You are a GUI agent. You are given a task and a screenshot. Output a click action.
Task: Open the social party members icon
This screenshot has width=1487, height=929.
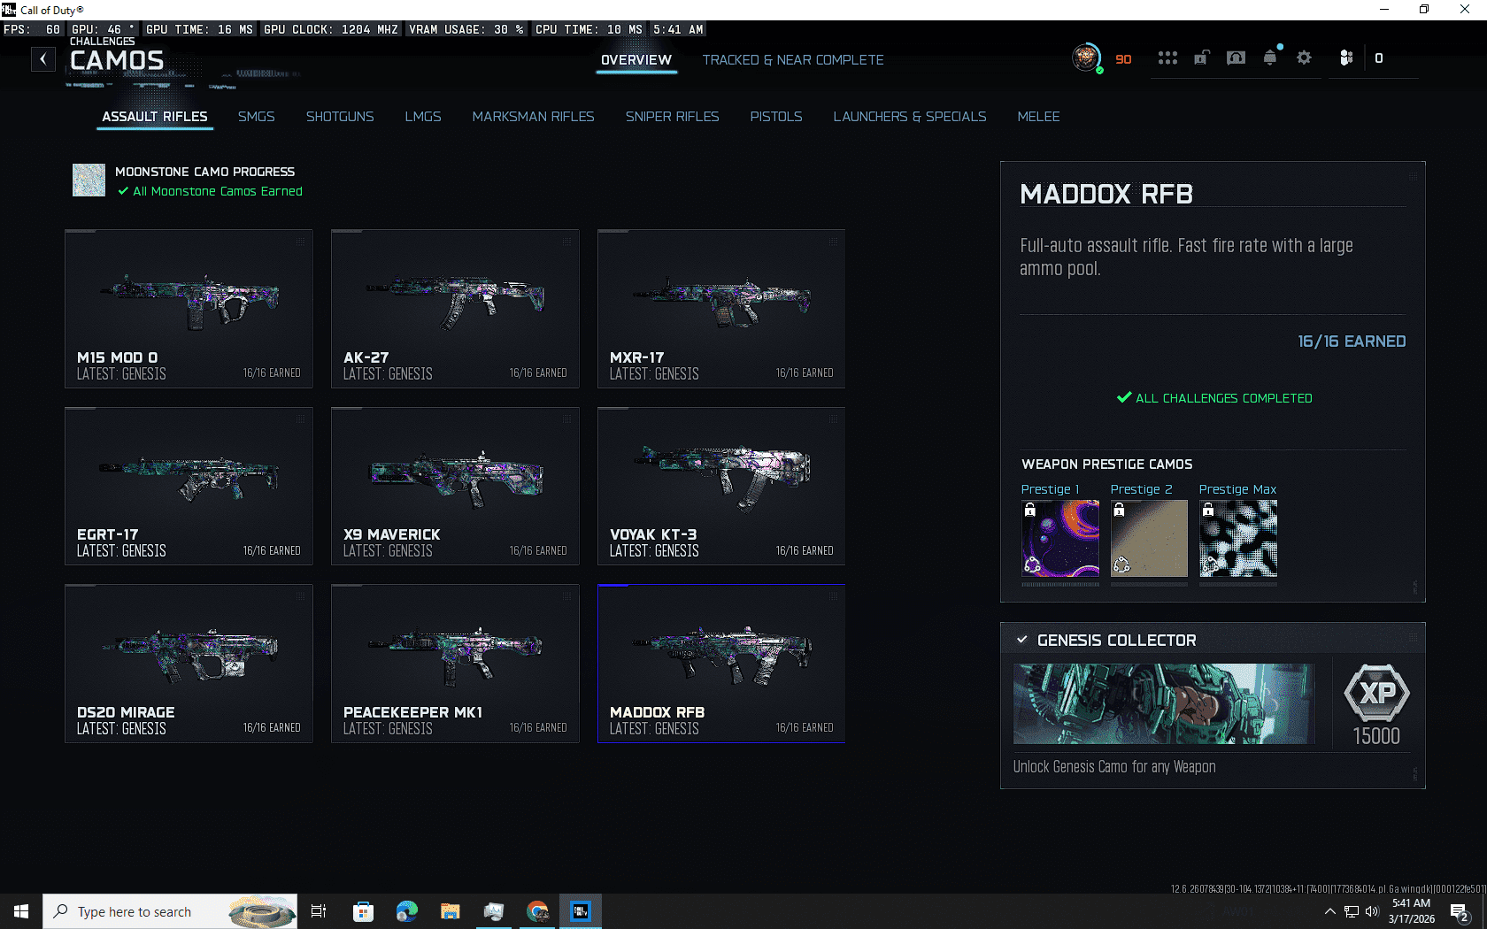pos(1345,58)
